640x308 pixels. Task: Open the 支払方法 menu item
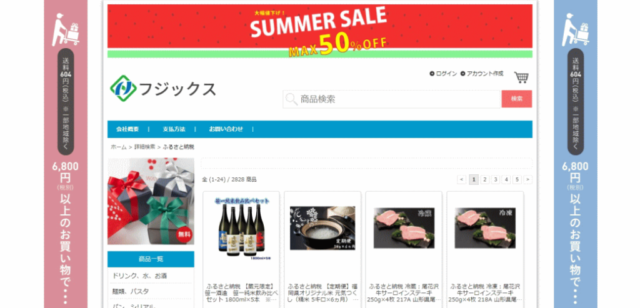(x=174, y=129)
